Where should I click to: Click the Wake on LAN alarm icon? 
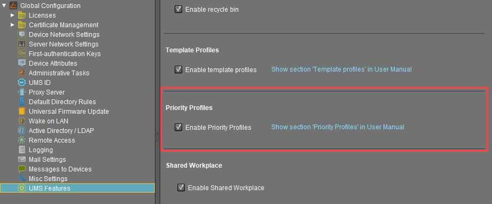coord(22,121)
